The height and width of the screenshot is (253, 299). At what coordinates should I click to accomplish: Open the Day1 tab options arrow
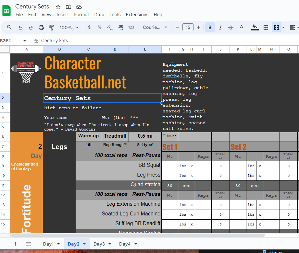tap(58, 244)
